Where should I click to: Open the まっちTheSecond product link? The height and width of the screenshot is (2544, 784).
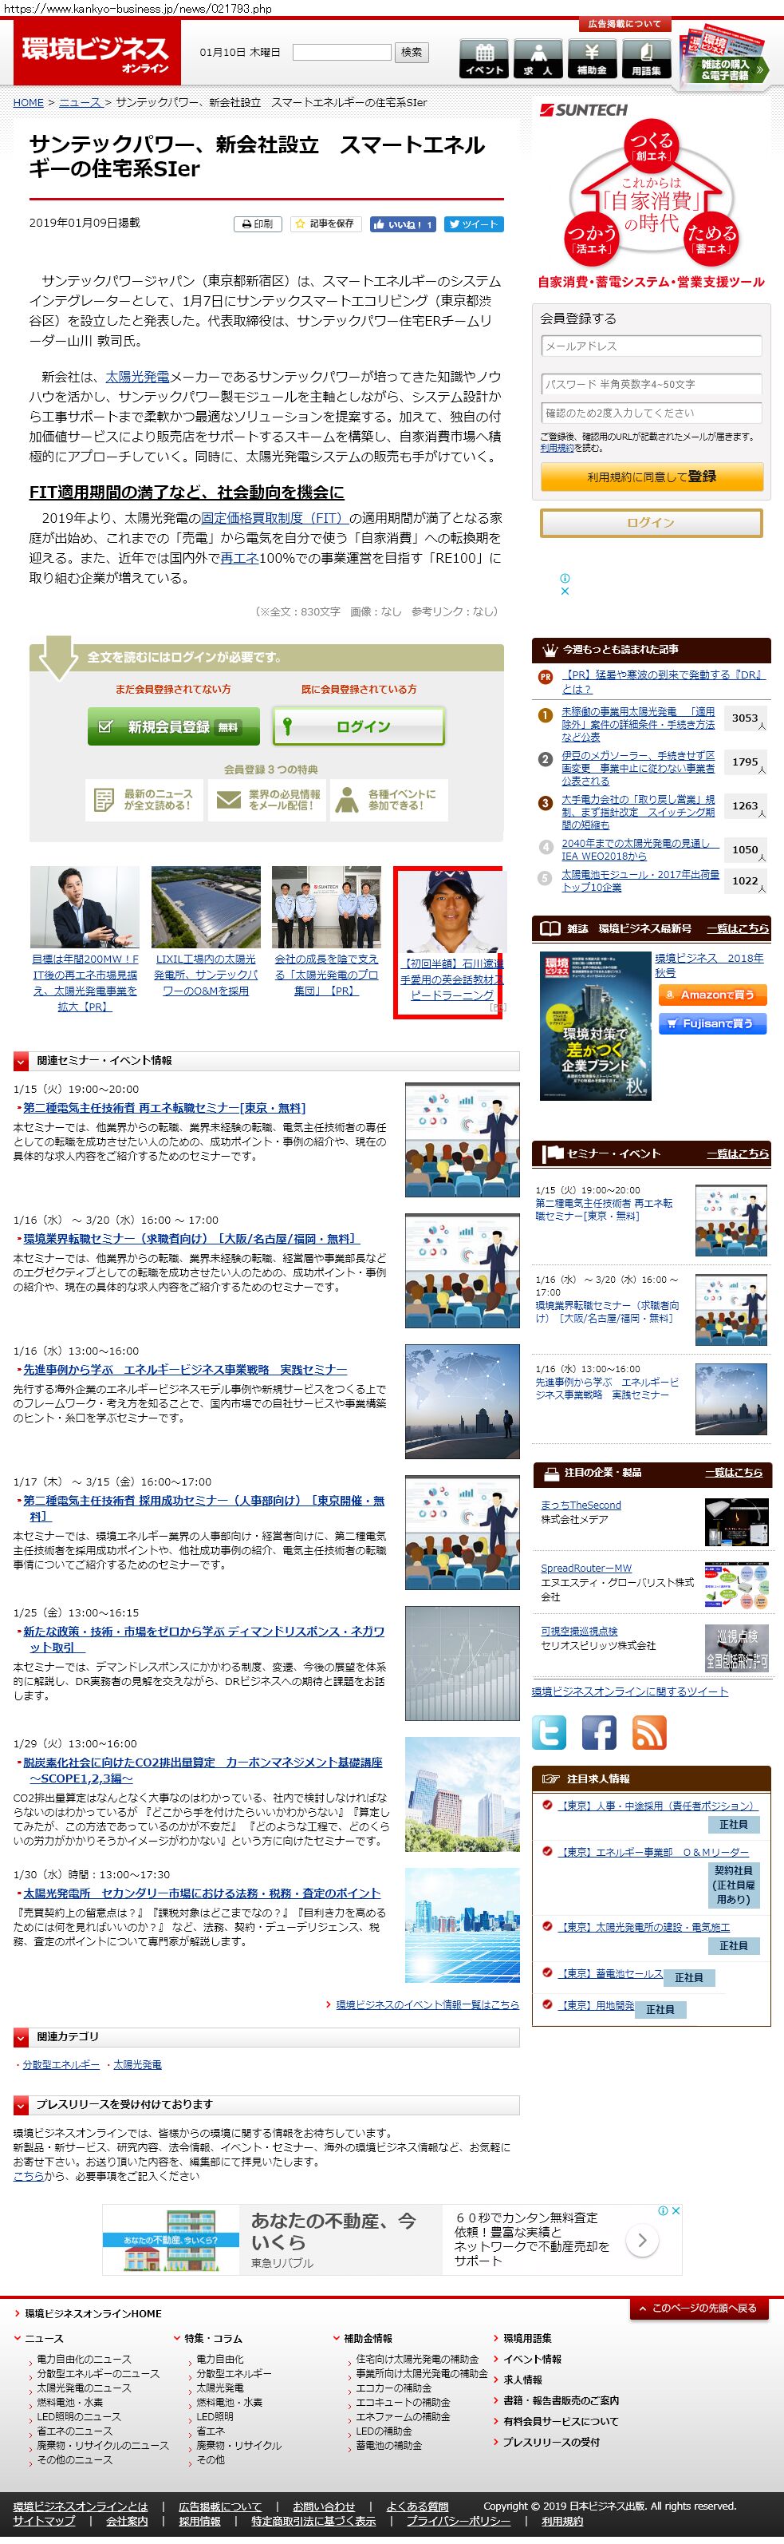[x=581, y=1505]
